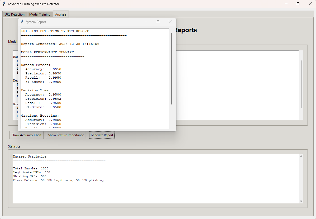Switch to the URL Detection tab
This screenshot has width=316, height=219.
click(15, 15)
